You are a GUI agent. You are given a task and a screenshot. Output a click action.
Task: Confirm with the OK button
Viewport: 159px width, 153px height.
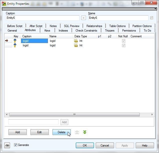click(x=85, y=145)
